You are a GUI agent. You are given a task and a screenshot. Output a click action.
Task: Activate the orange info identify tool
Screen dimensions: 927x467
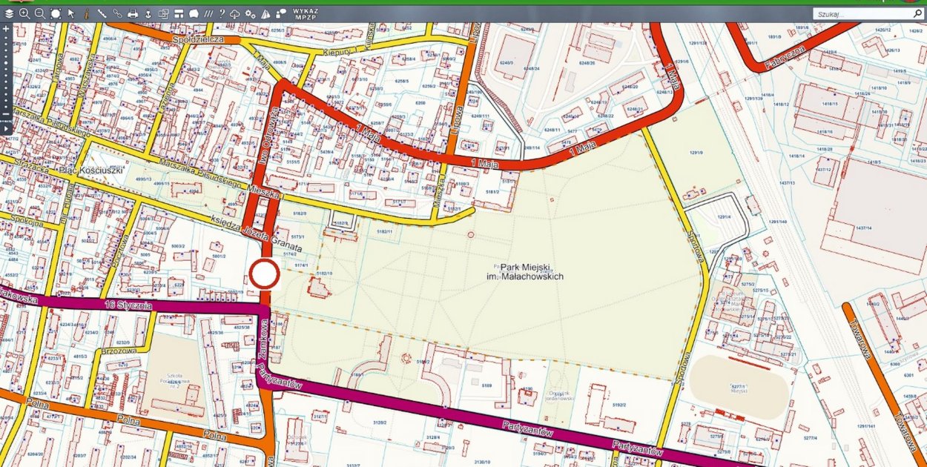pos(86,14)
